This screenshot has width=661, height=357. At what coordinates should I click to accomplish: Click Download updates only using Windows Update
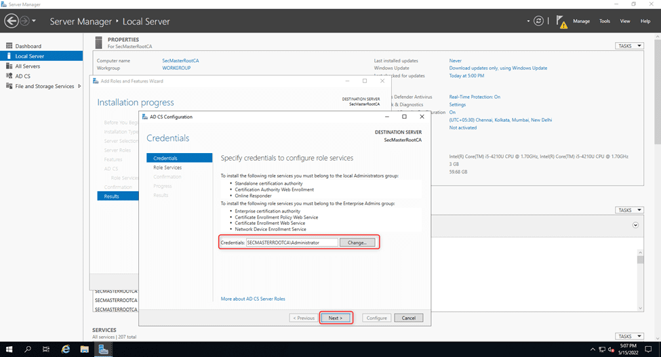[498, 68]
